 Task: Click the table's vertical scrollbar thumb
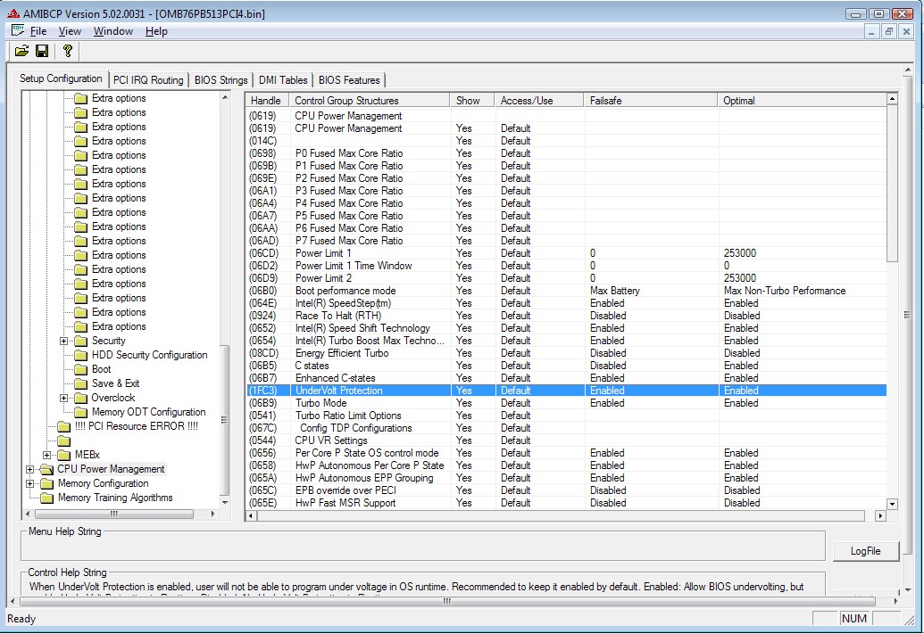[892, 183]
